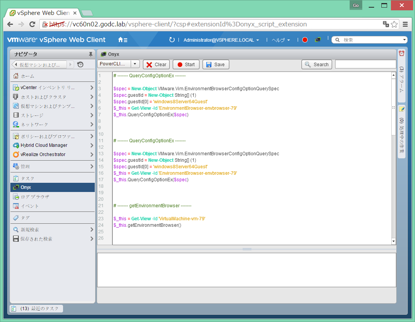Image resolution: width=415 pixels, height=322 pixels.
Task: Click the bottom output text area
Action: [247, 270]
